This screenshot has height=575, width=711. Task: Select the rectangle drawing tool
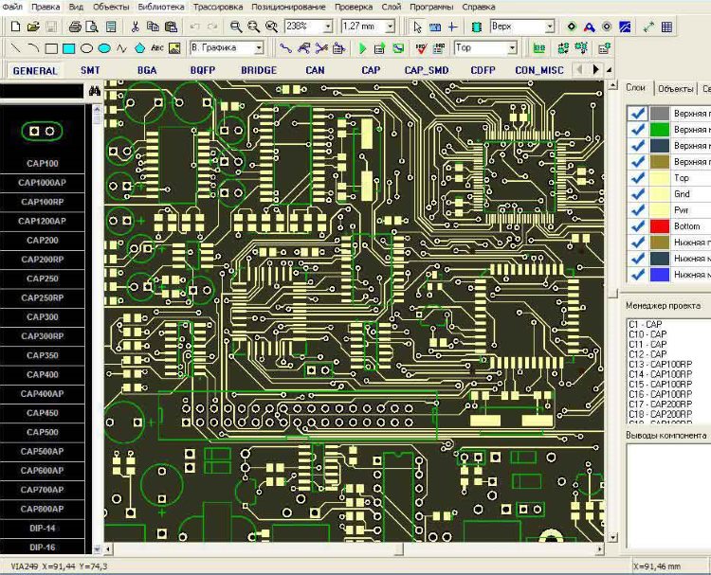[51, 47]
